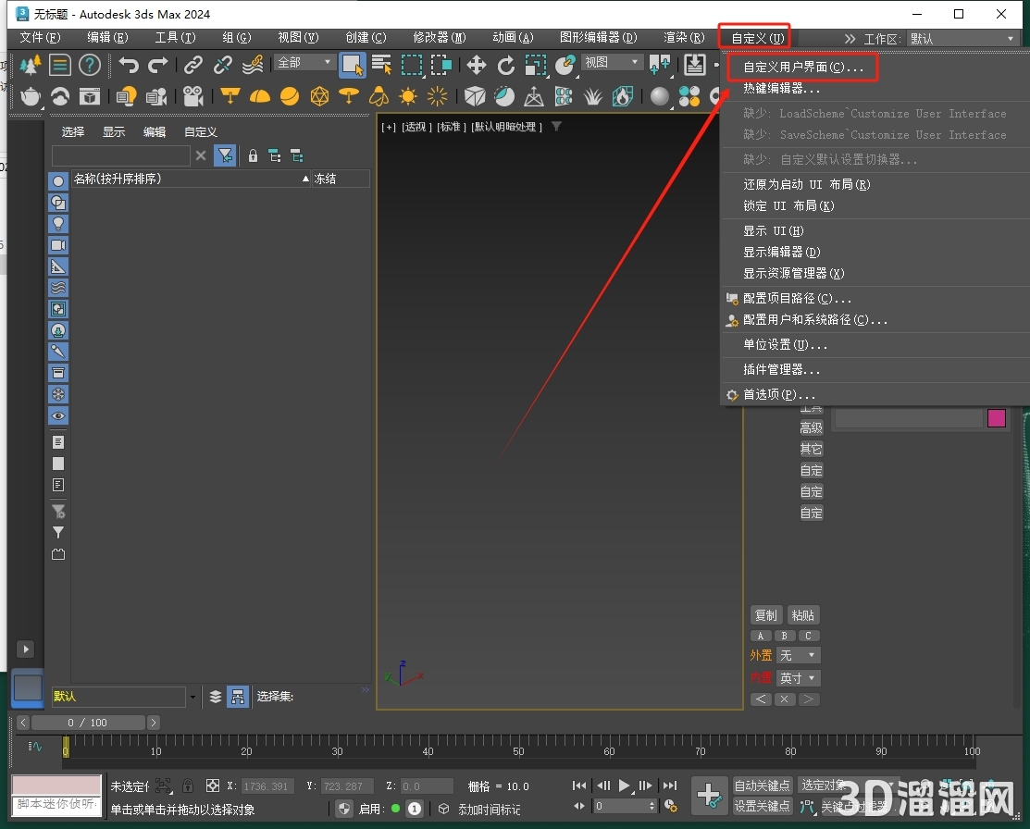Choose the Rectangular Selection Region tool
The height and width of the screenshot is (829, 1030).
click(412, 65)
